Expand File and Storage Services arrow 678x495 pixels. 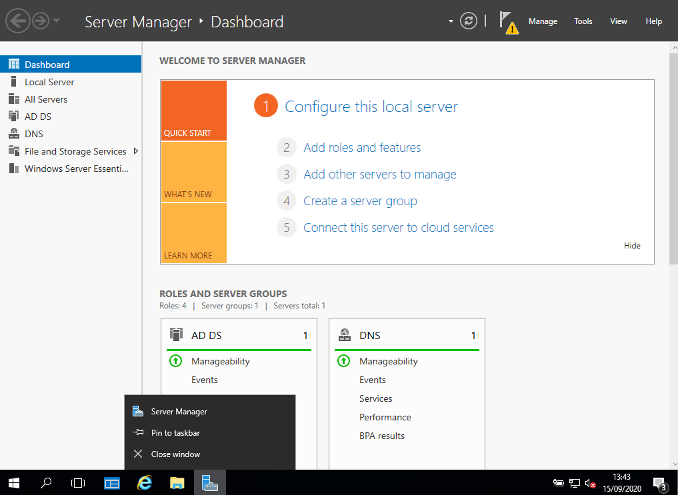[136, 151]
